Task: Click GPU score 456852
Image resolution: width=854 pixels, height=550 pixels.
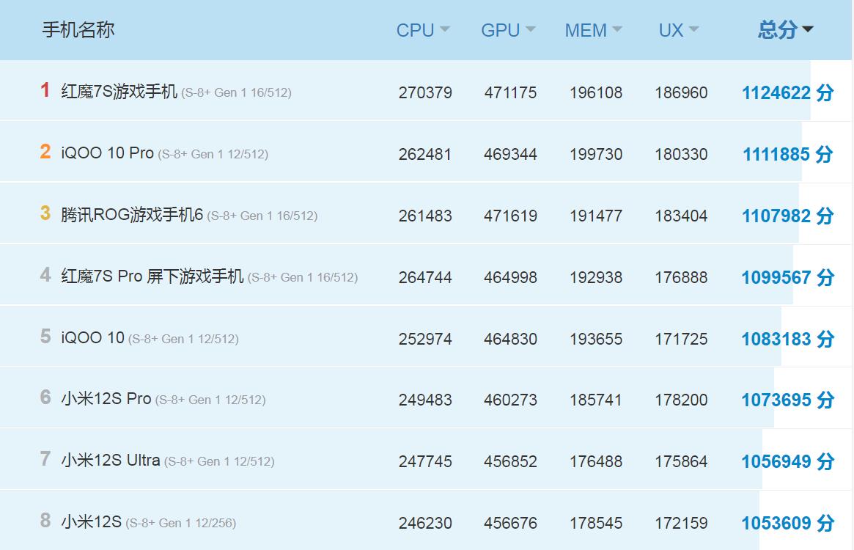Action: tap(510, 462)
